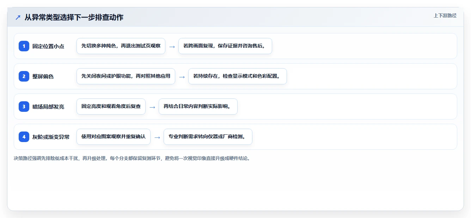Open the 若持续存在，检查显示模式和色彩配置。 box
Image resolution: width=471 pixels, height=218 pixels.
tap(238, 76)
